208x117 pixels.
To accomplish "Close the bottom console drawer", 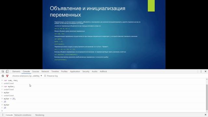I will [x=205, y=115].
